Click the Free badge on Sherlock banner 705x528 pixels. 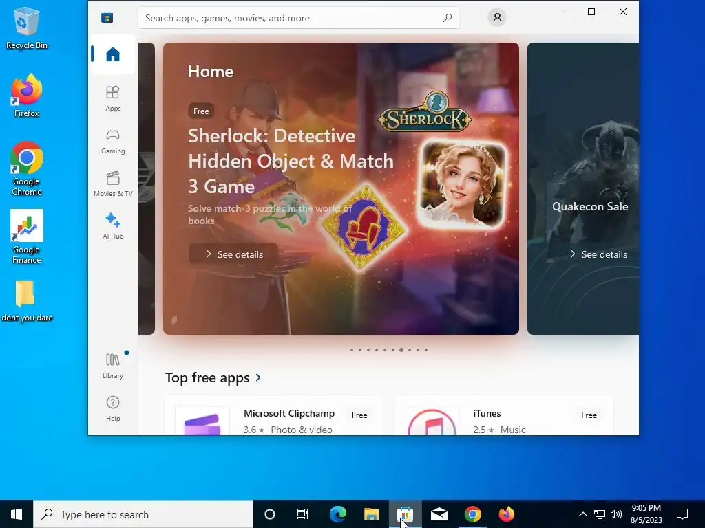[201, 111]
